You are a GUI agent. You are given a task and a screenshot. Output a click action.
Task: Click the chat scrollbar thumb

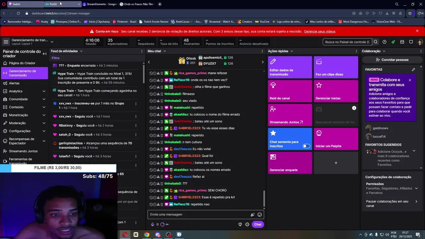264,199
